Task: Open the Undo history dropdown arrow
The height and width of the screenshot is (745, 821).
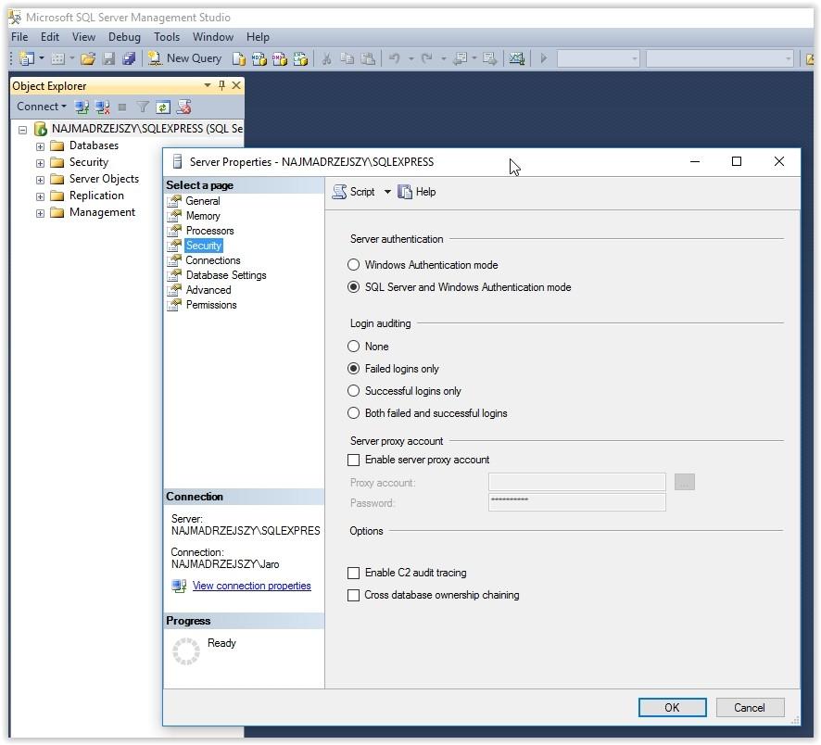Action: pyautogui.click(x=411, y=58)
